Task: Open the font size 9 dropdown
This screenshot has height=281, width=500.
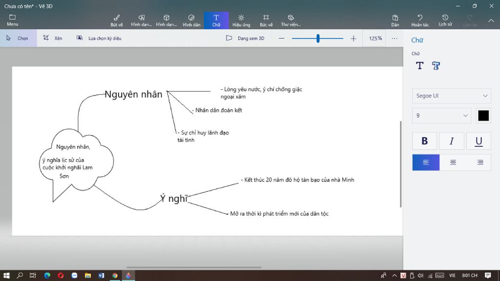Action: tap(441, 116)
